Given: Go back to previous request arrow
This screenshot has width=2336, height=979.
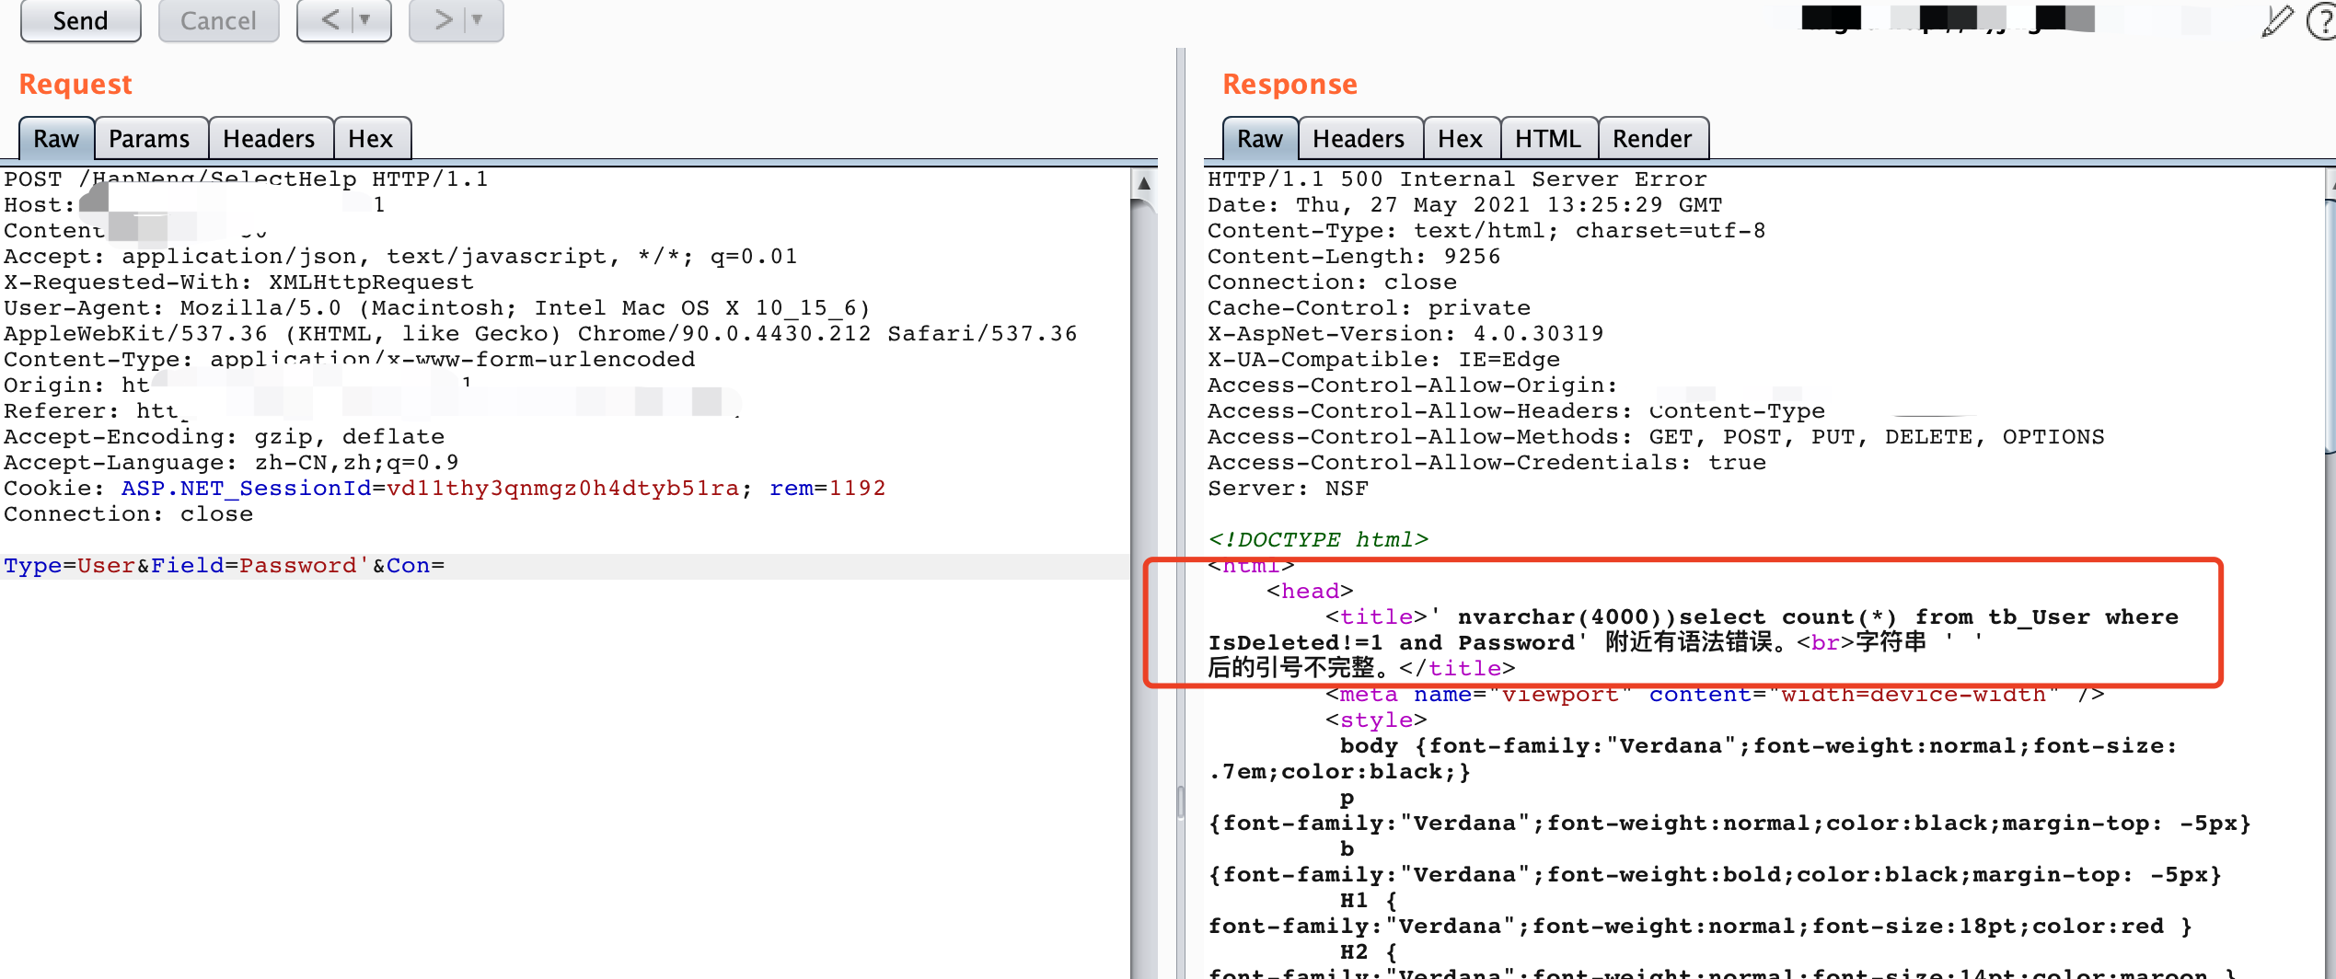Looking at the screenshot, I should point(329,19).
